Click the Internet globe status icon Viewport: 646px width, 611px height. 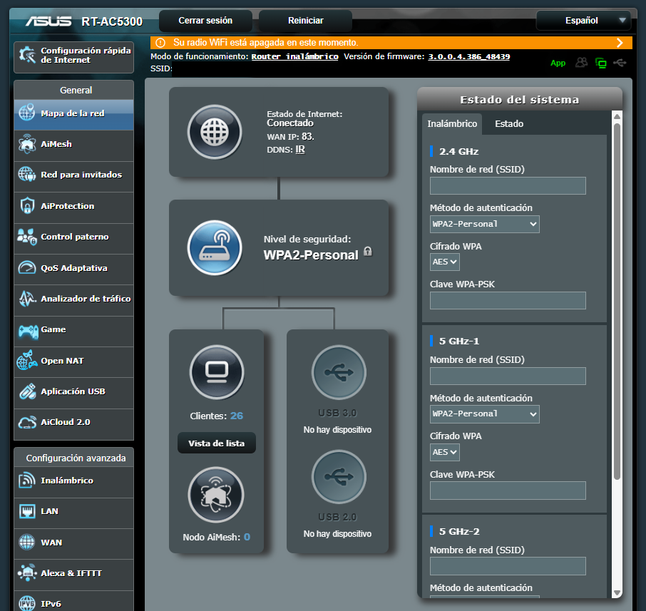pyautogui.click(x=216, y=132)
